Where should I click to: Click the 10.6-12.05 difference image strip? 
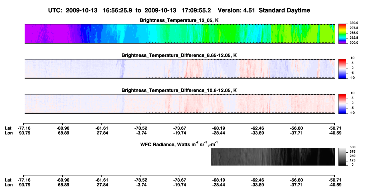pyautogui.click(x=179, y=104)
